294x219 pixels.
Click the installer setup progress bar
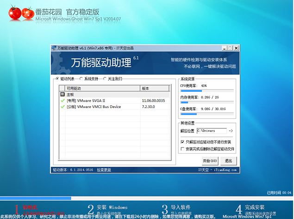pos(146,198)
